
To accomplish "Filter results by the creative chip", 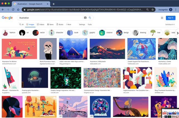I will [107, 33].
